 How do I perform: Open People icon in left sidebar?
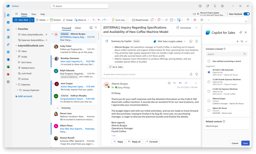click(x=8, y=30)
